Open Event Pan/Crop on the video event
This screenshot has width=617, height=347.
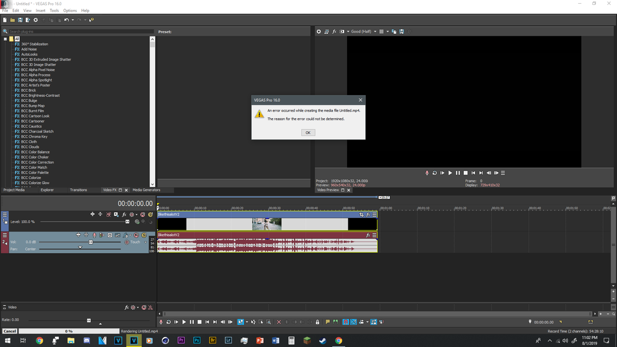pyautogui.click(x=361, y=214)
